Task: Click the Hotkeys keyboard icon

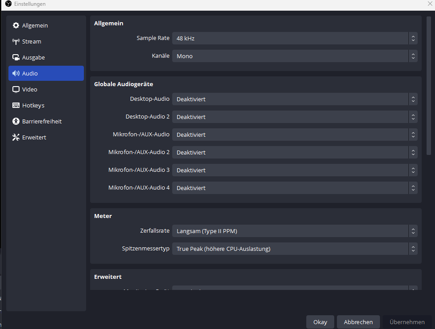Action: coord(16,106)
